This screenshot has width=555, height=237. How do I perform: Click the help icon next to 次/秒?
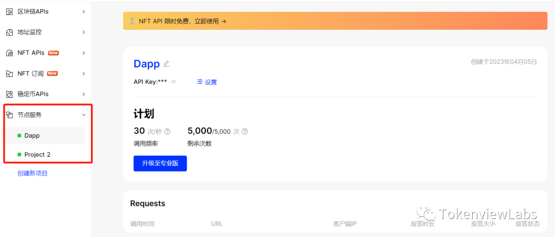pyautogui.click(x=167, y=132)
